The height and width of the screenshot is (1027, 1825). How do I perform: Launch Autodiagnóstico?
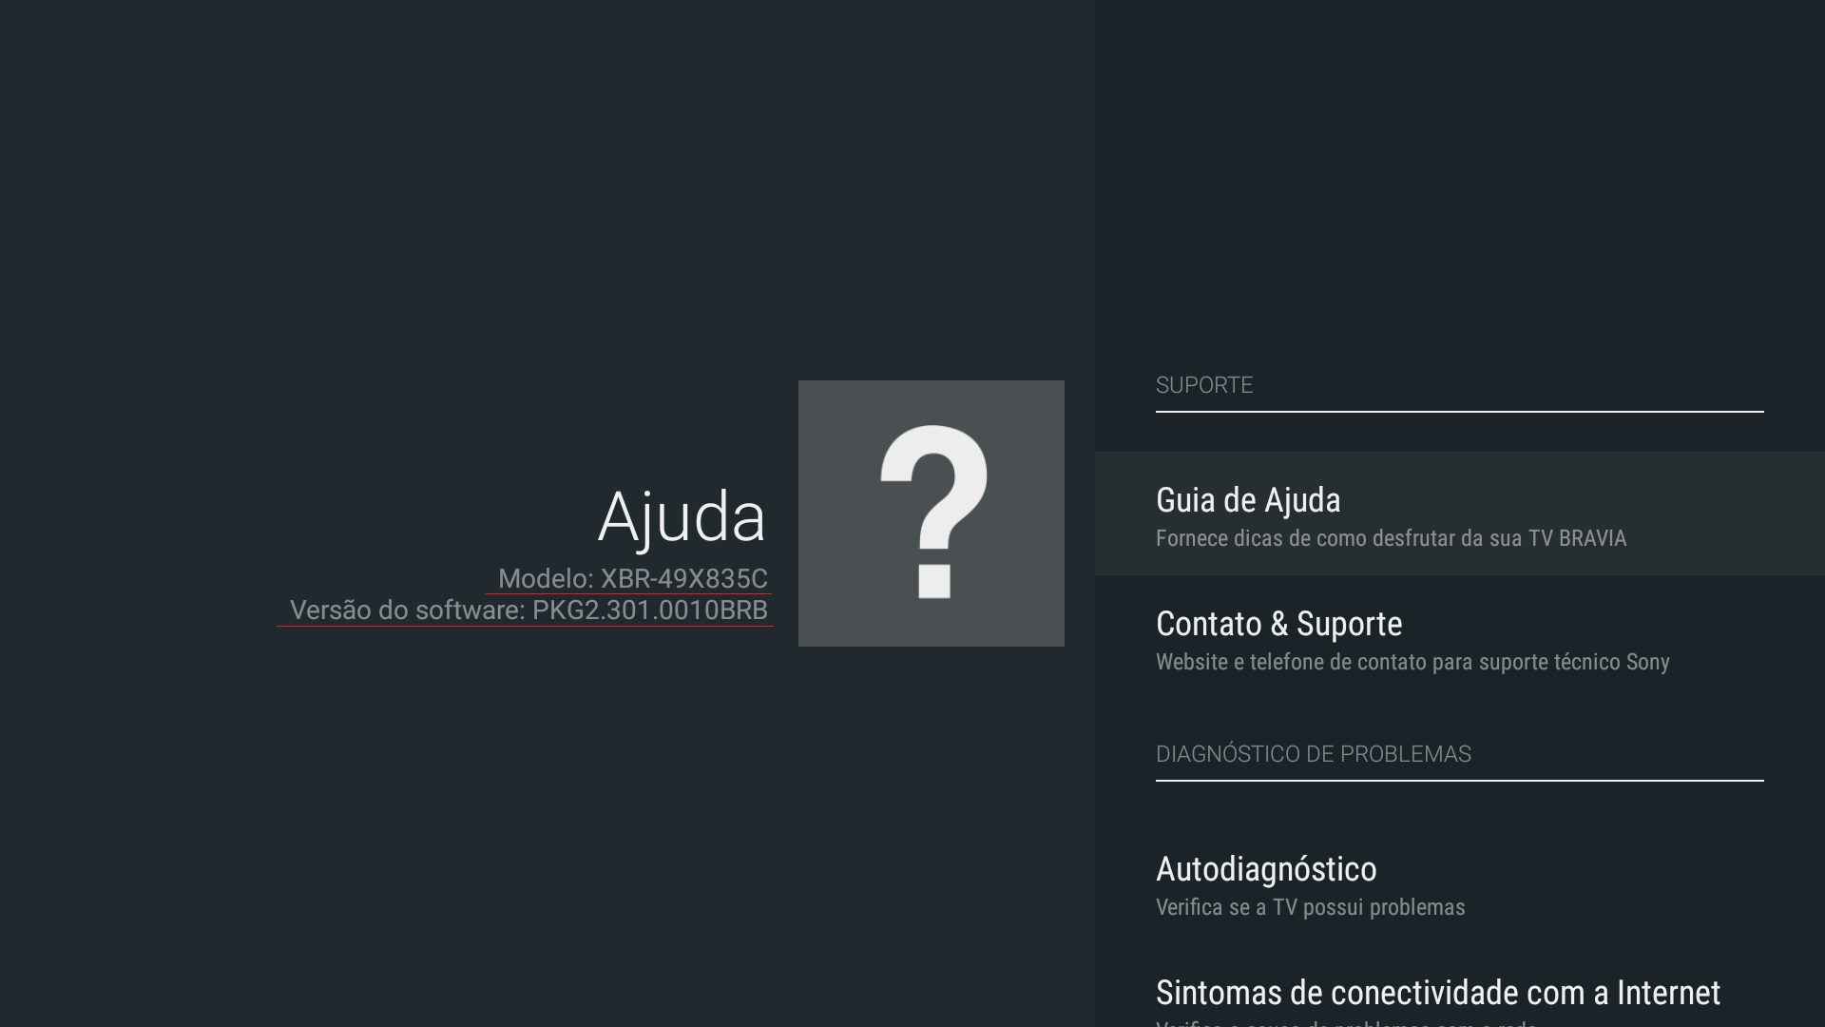pyautogui.click(x=1265, y=869)
